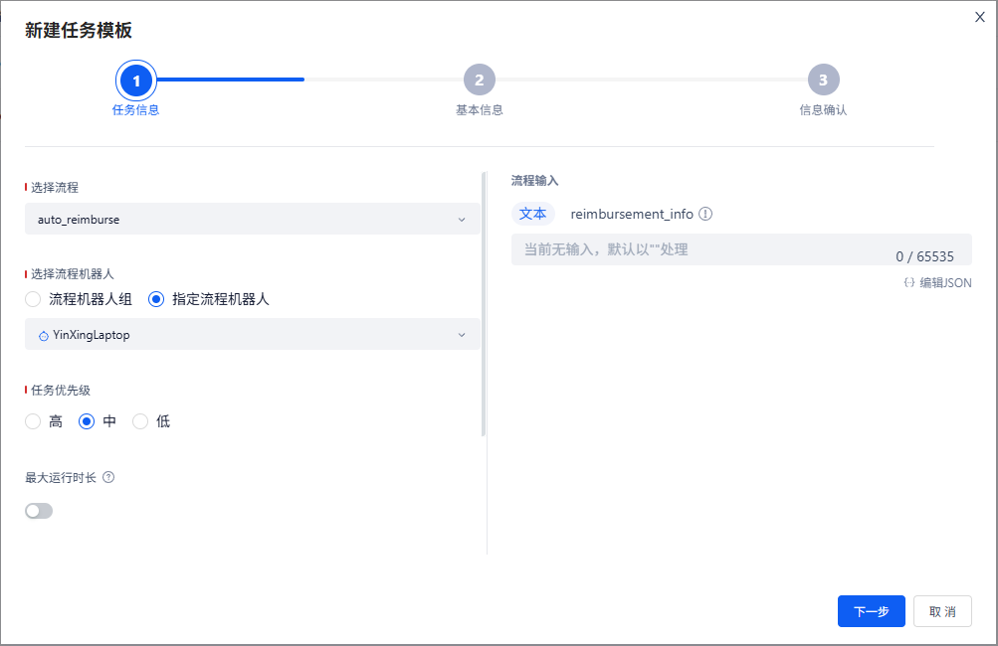Viewport: 998px width, 646px height.
Task: Click the step 2 基本信息 circle
Action: (x=479, y=80)
